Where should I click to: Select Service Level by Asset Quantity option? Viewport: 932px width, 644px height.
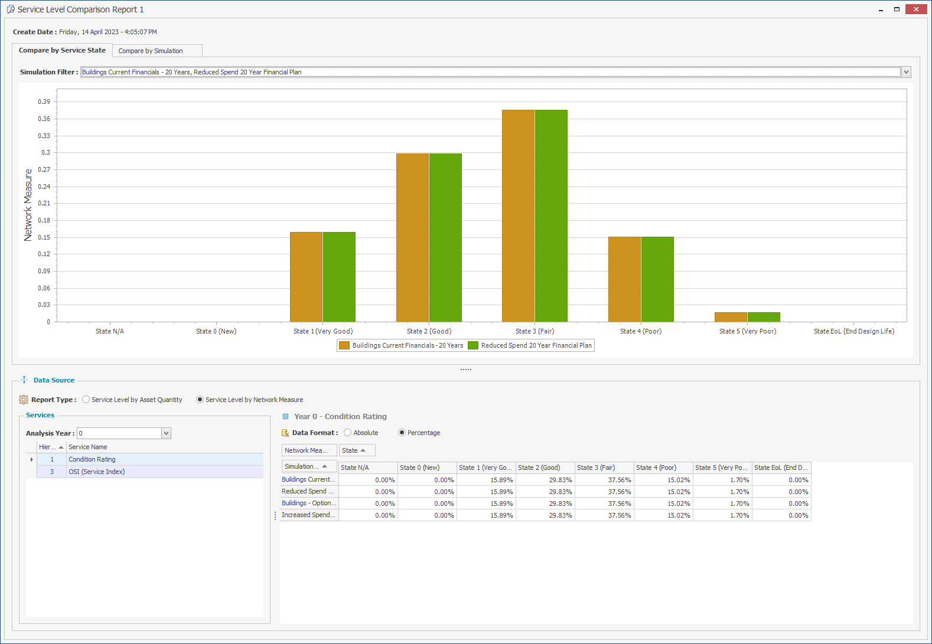click(x=86, y=400)
